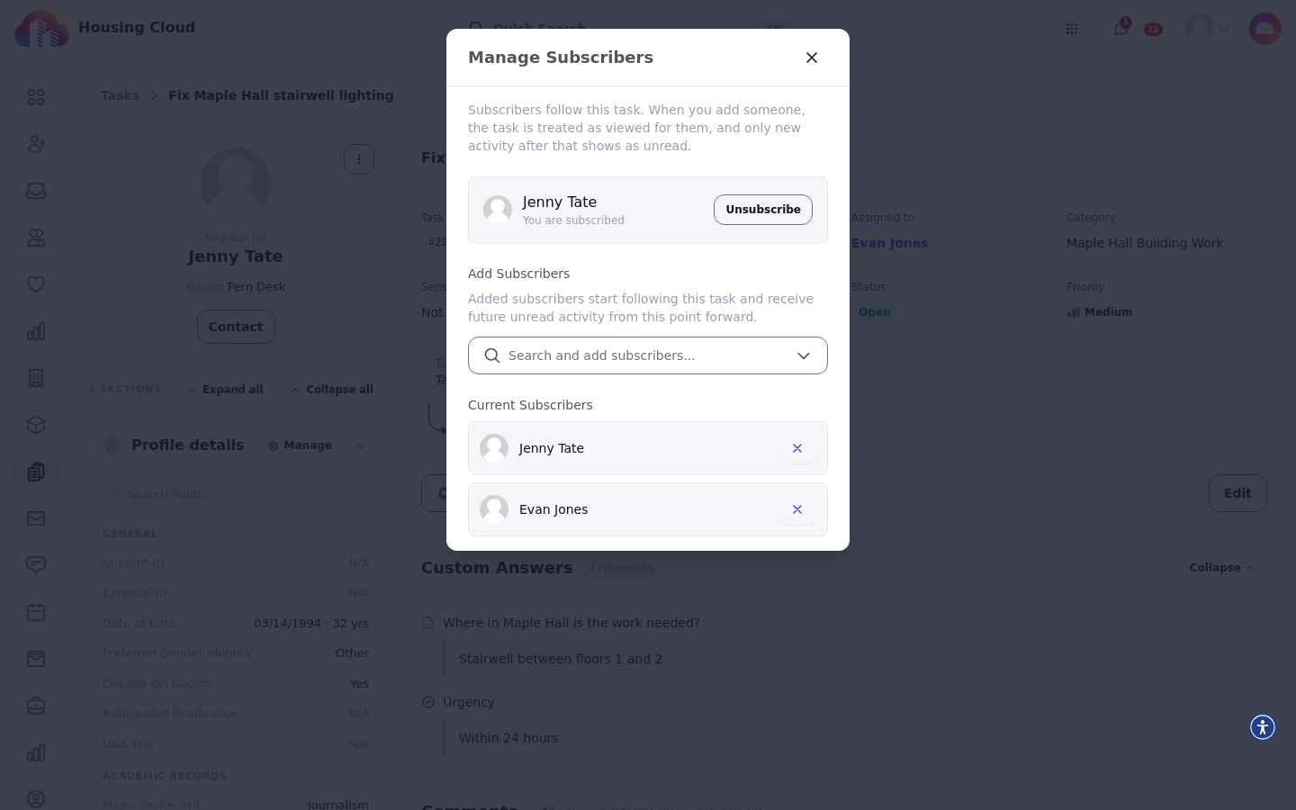The width and height of the screenshot is (1296, 810).
Task: Select the cube icon in sidebar
Action: (x=36, y=425)
